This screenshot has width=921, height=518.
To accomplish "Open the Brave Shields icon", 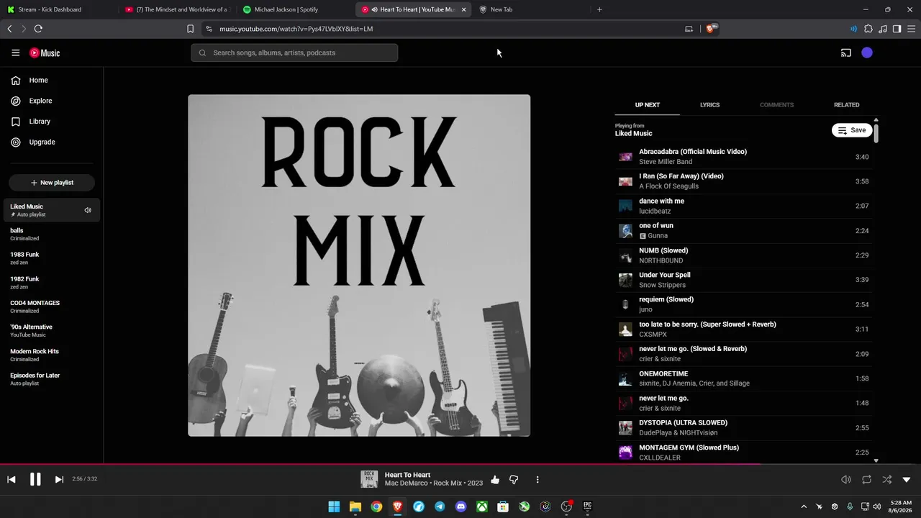I will [712, 29].
